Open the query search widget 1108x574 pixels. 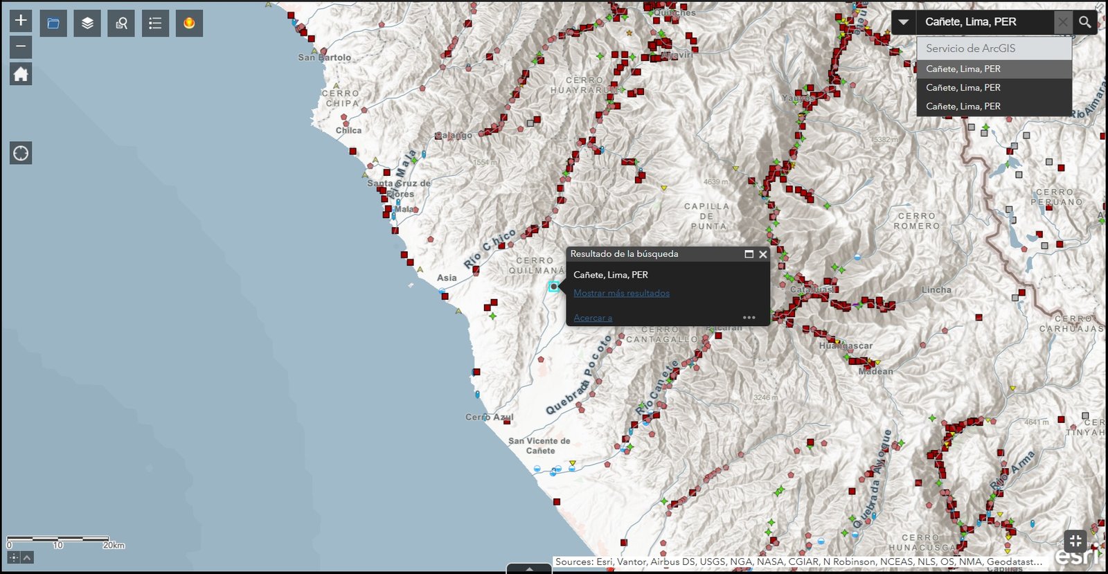tap(121, 24)
